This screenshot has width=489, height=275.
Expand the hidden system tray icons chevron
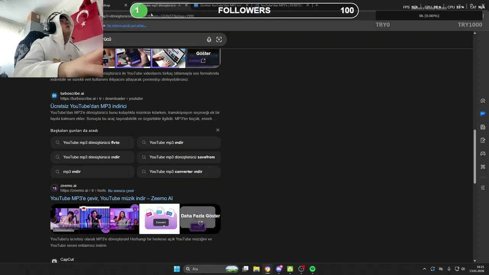pos(424,269)
